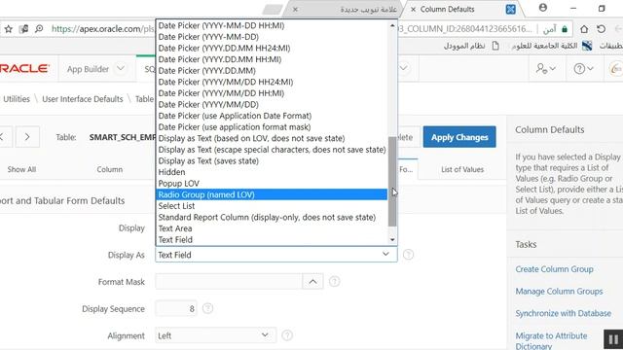Image resolution: width=623 pixels, height=350 pixels.
Task: Choose Standard Report Column option
Action: click(272, 217)
